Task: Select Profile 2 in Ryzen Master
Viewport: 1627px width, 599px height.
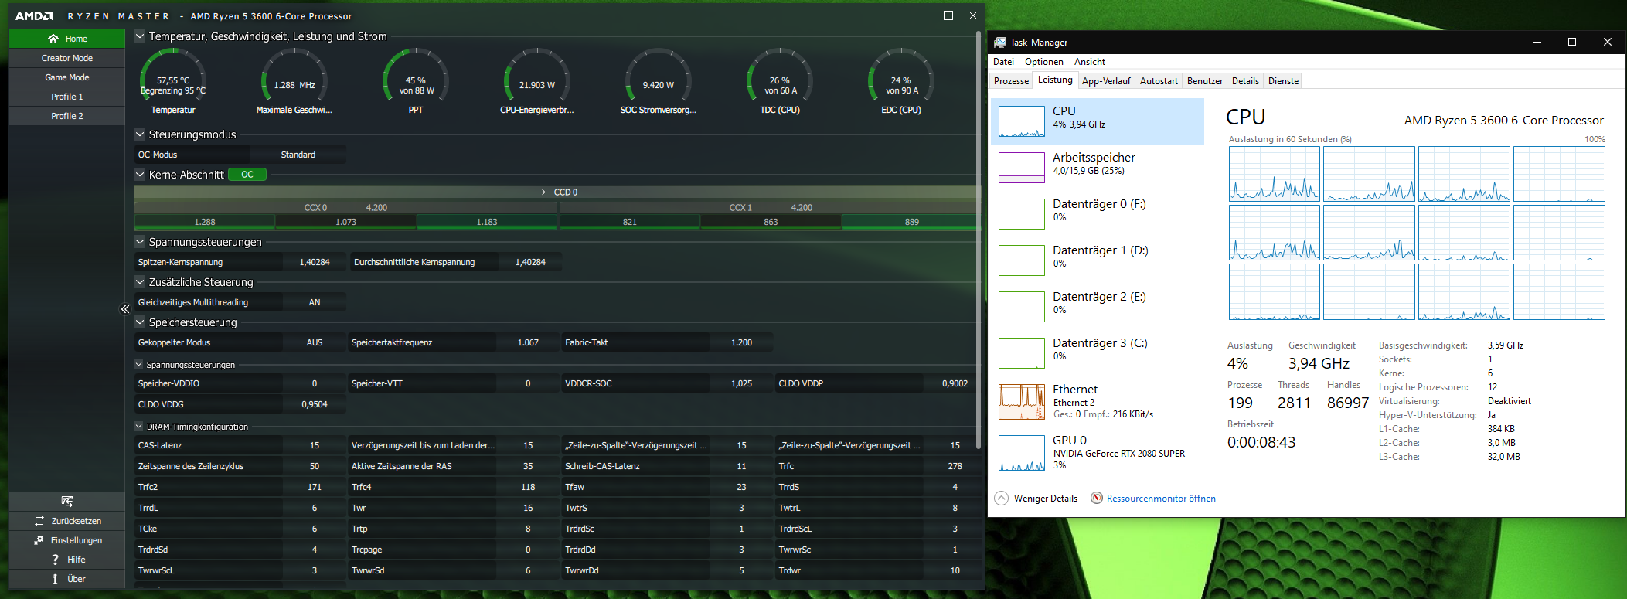Action: (x=67, y=116)
